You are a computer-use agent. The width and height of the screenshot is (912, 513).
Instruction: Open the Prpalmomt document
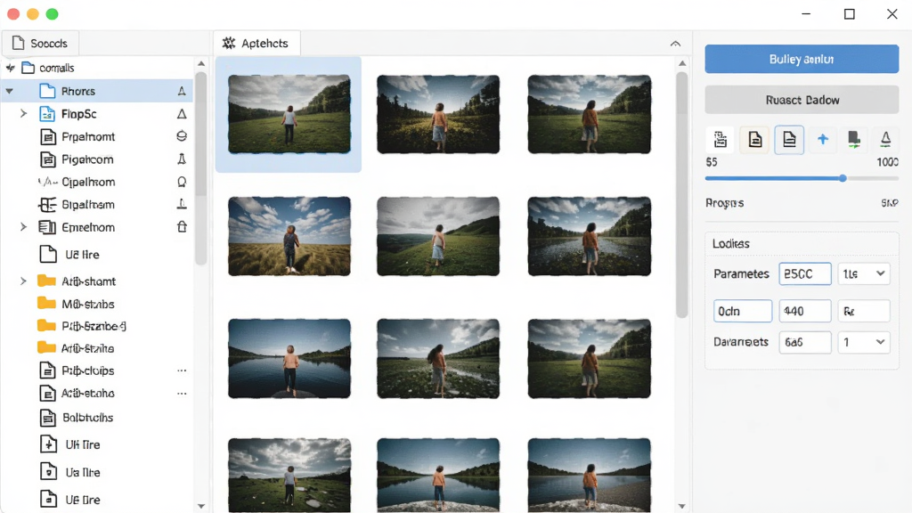point(88,136)
